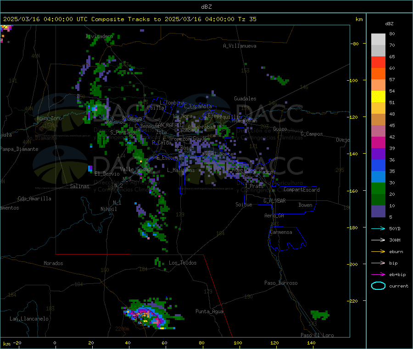The image size is (413, 349).
Task: Select the yellow dotted swatch in legend
Action: [x=378, y=97]
